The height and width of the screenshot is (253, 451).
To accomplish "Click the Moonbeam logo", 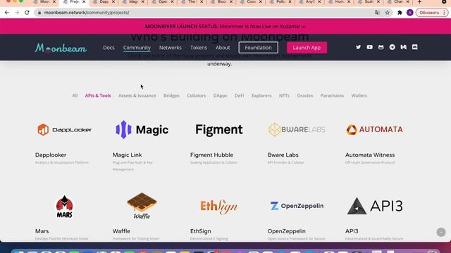I will [x=61, y=48].
